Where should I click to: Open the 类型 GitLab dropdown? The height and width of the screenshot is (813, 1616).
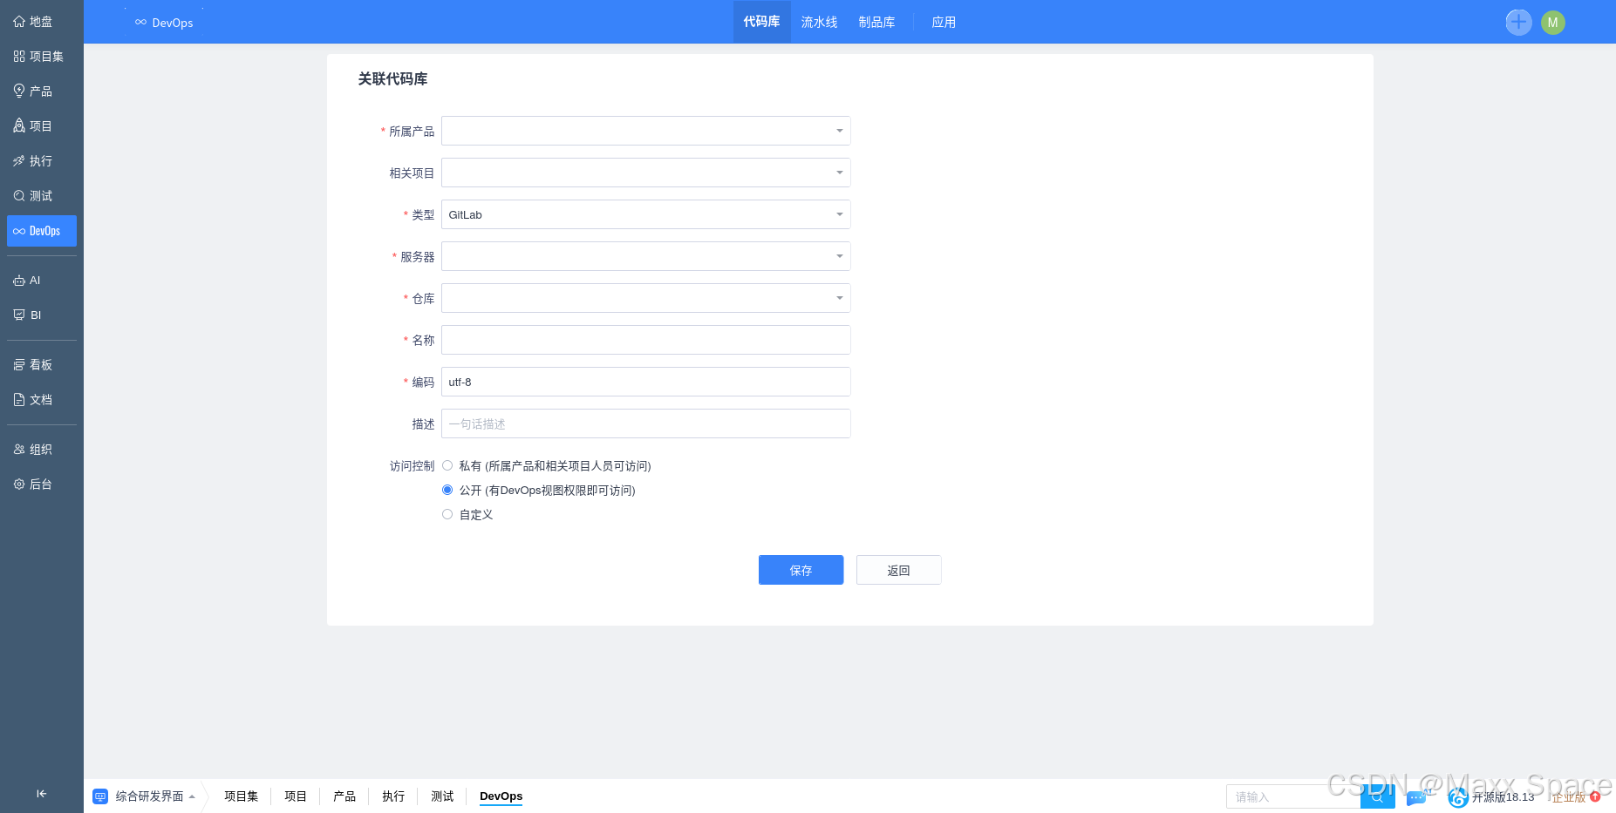(x=646, y=214)
